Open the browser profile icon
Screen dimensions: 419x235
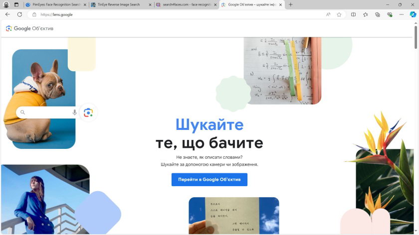point(6,4)
